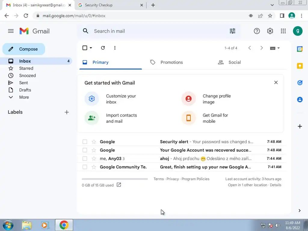
Task: Reload the browser page
Action: [26, 16]
